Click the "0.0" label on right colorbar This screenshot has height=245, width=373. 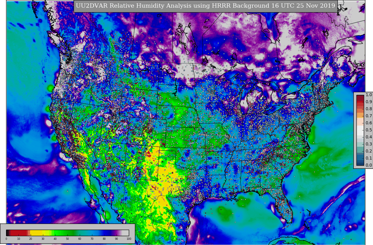pyautogui.click(x=369, y=165)
